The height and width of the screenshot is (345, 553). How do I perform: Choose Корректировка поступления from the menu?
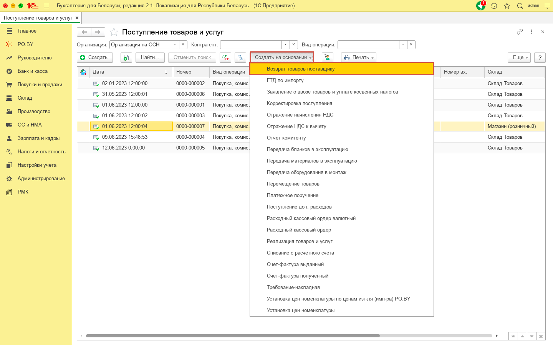[299, 103]
